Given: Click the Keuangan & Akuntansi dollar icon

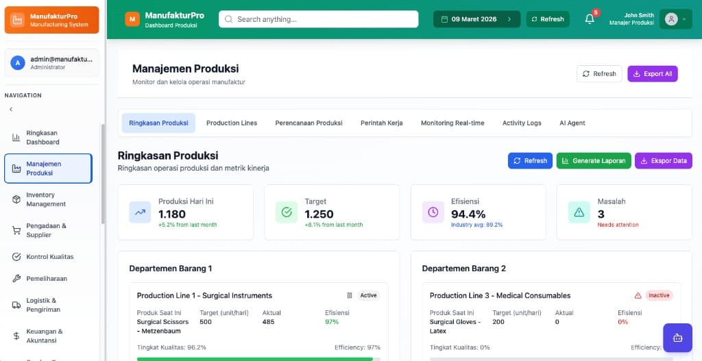Looking at the screenshot, I should (16, 336).
